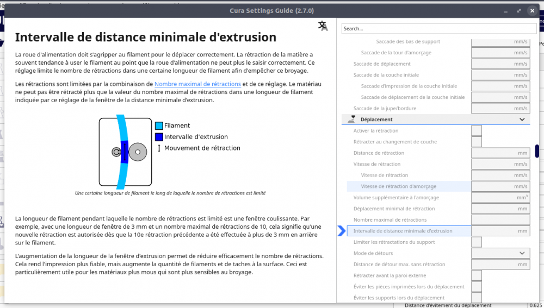Close the Cura Settings Guide window

coord(532,11)
